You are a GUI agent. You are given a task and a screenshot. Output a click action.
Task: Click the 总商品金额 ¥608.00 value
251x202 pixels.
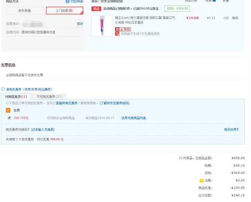tap(238, 158)
